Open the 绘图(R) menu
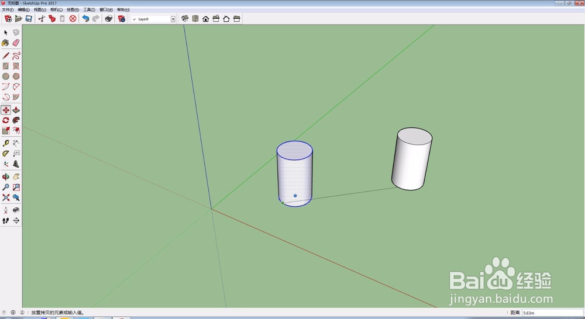 73,10
